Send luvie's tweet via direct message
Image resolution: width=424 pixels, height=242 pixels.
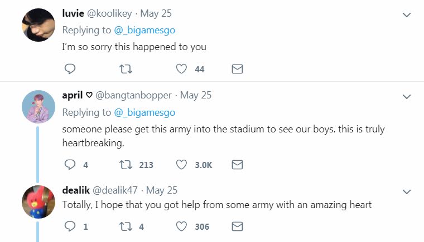[237, 69]
